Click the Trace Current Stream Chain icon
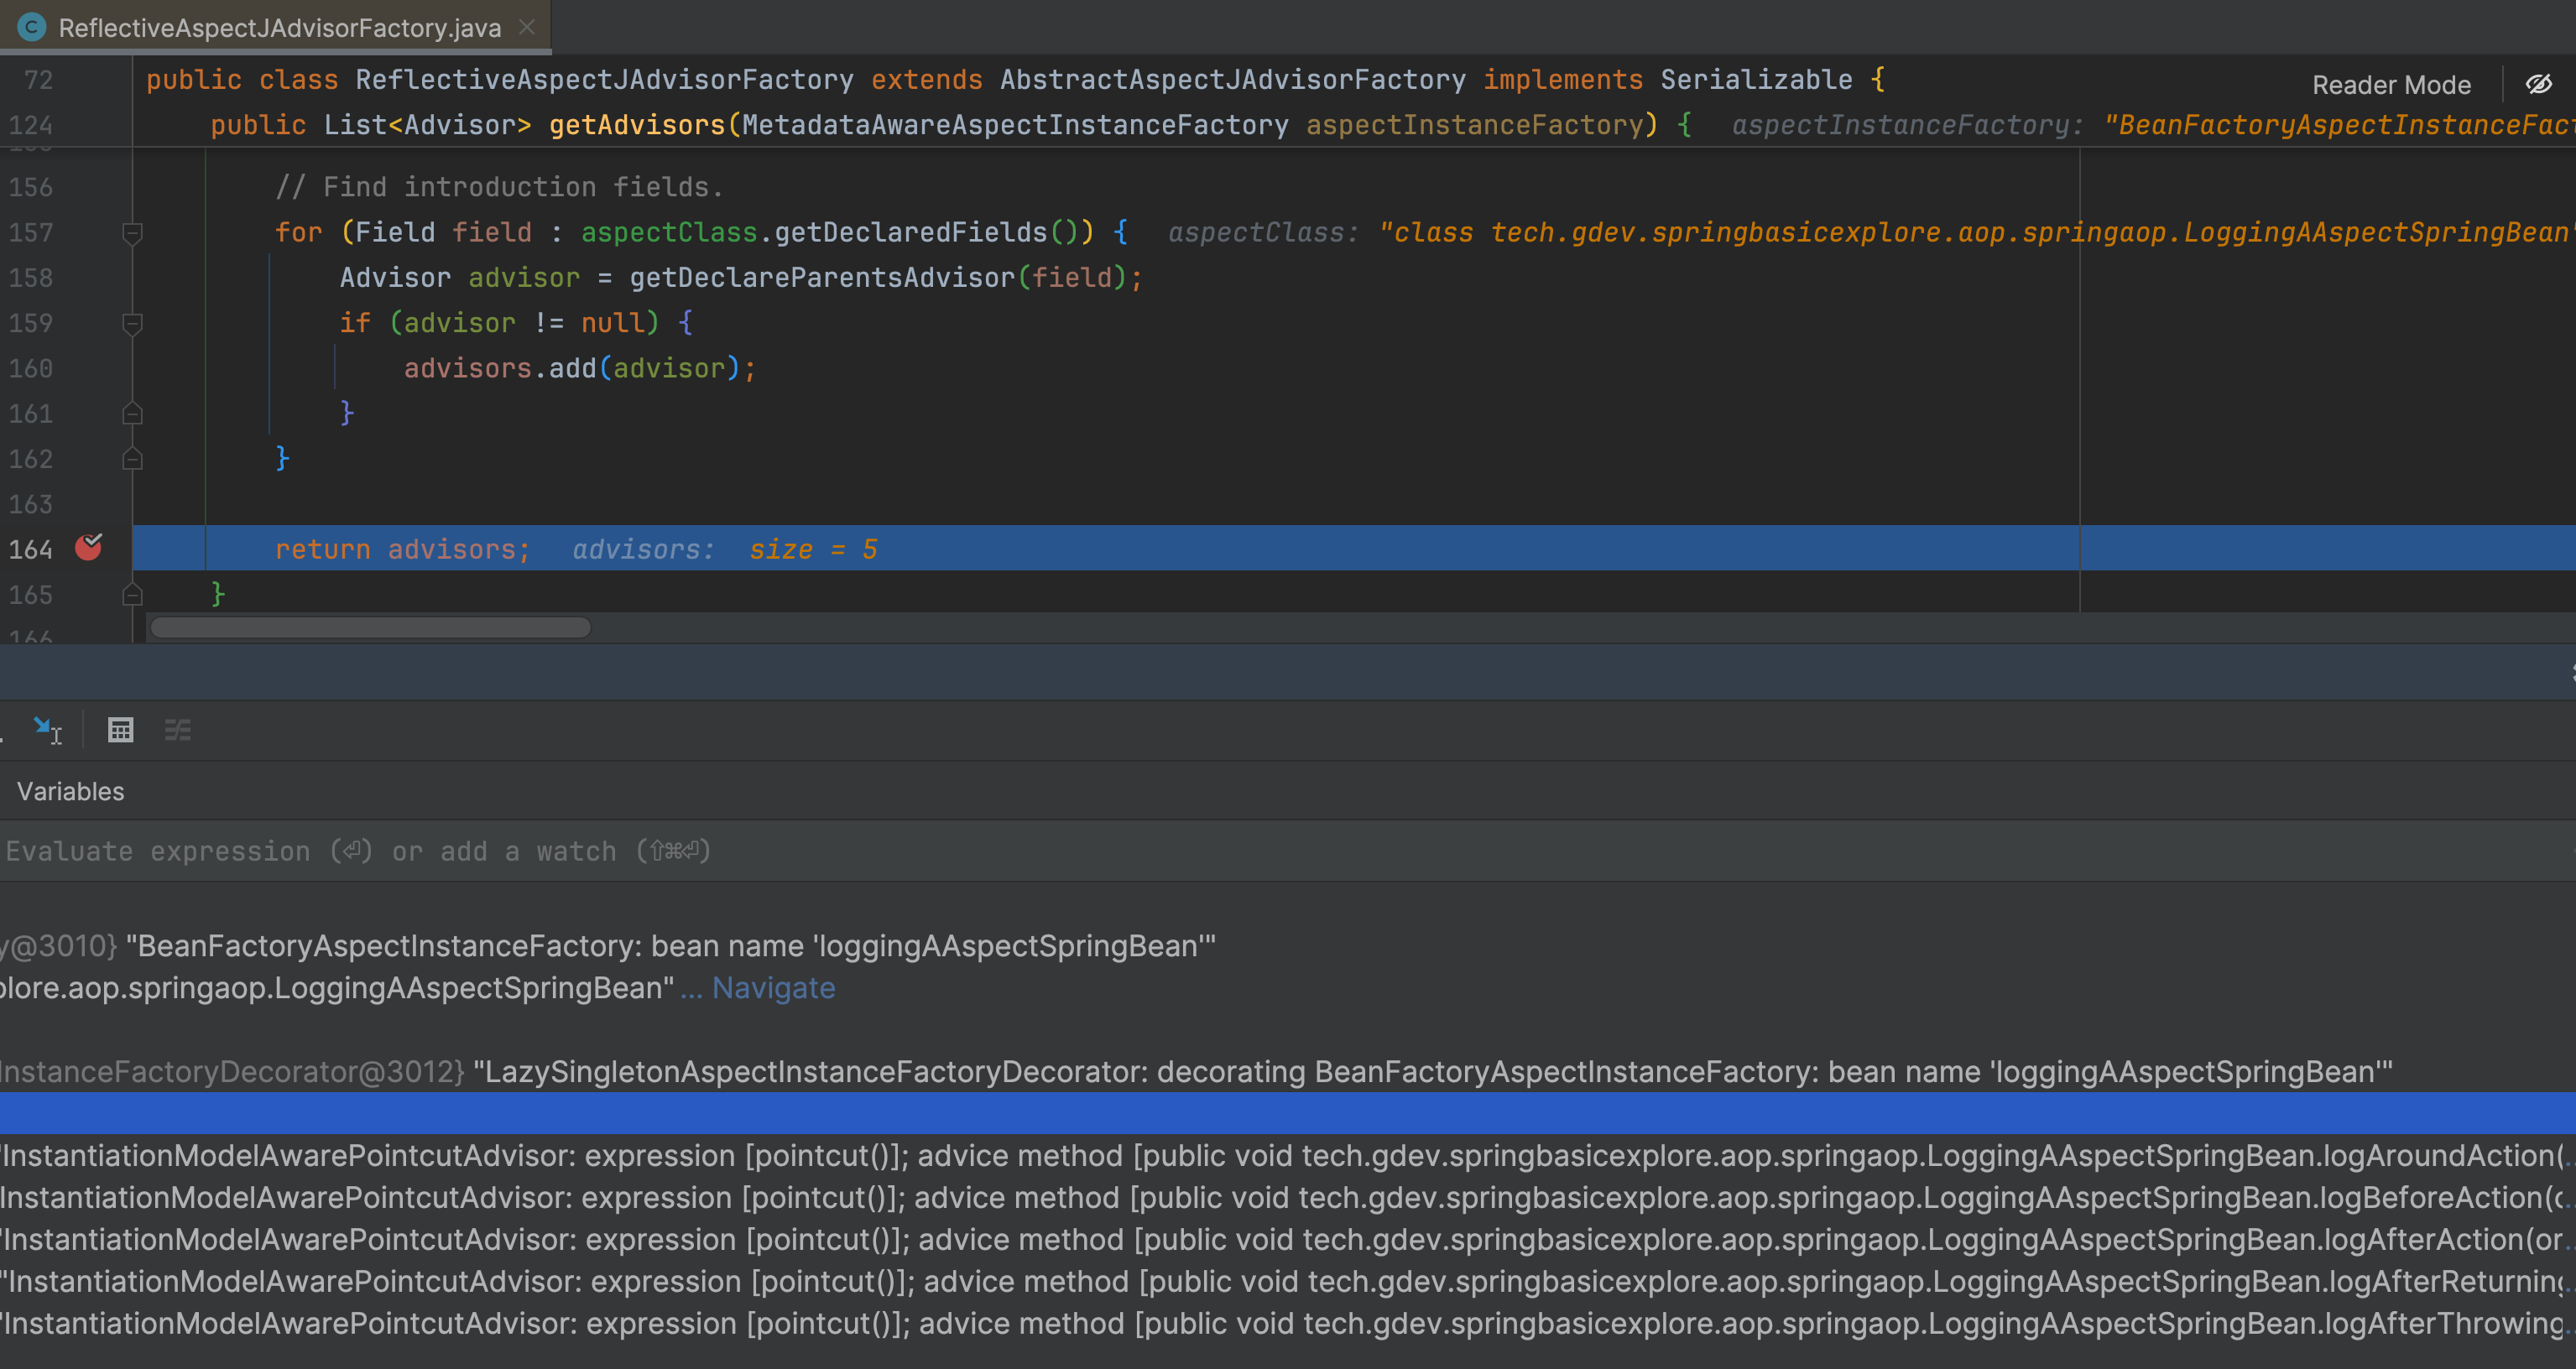This screenshot has height=1369, width=2576. 178,730
